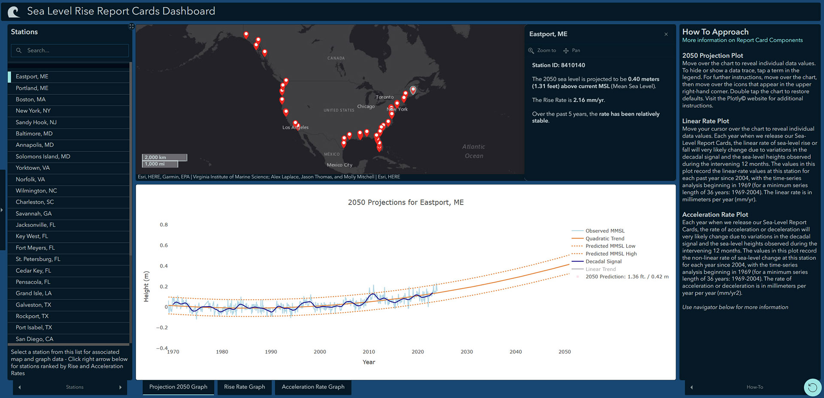Hide the Quadratic Trend trace in legend
This screenshot has width=824, height=398.
point(605,238)
